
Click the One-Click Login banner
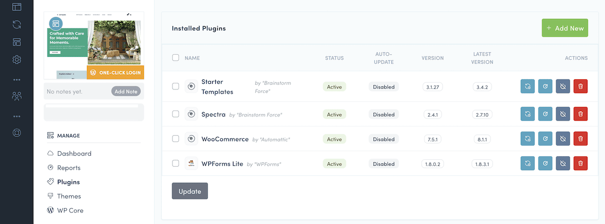(115, 72)
